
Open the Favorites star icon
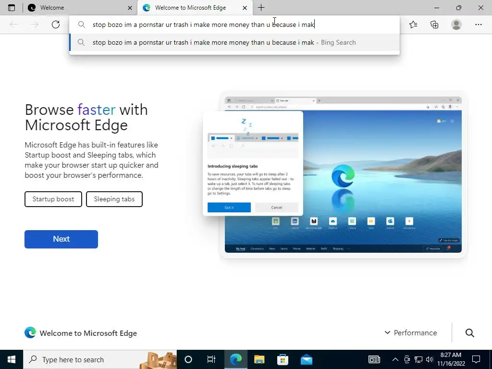[413, 25]
